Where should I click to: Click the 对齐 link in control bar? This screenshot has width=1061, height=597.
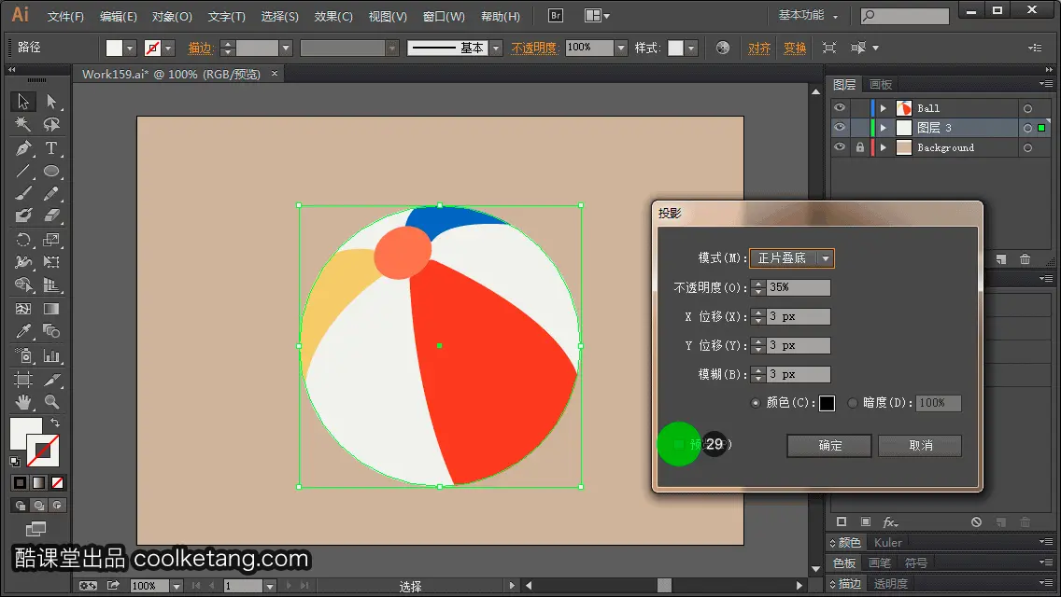click(x=759, y=48)
